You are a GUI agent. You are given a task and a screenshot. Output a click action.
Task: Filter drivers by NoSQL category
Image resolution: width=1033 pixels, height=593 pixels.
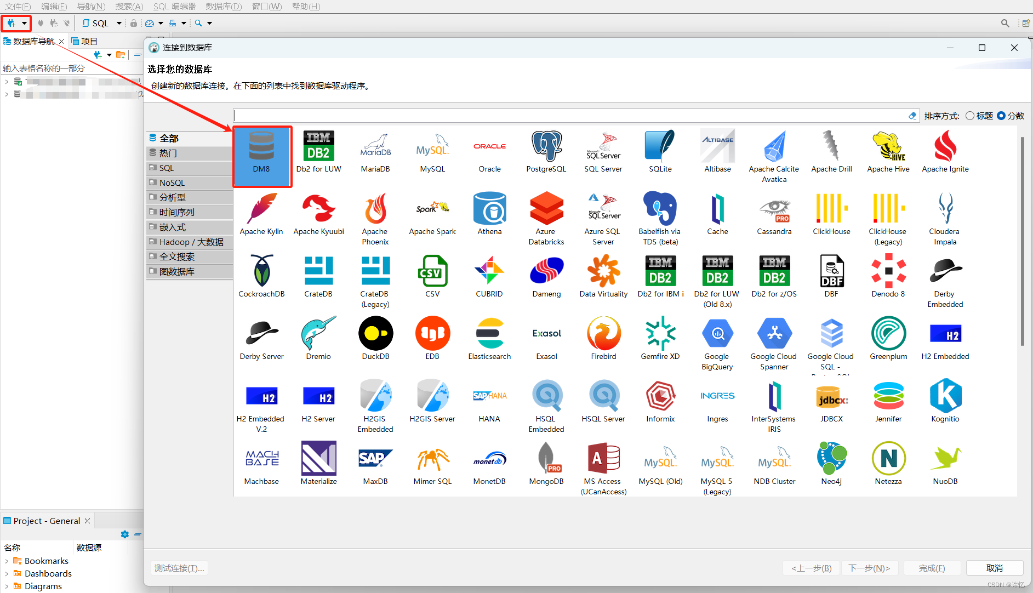click(190, 183)
